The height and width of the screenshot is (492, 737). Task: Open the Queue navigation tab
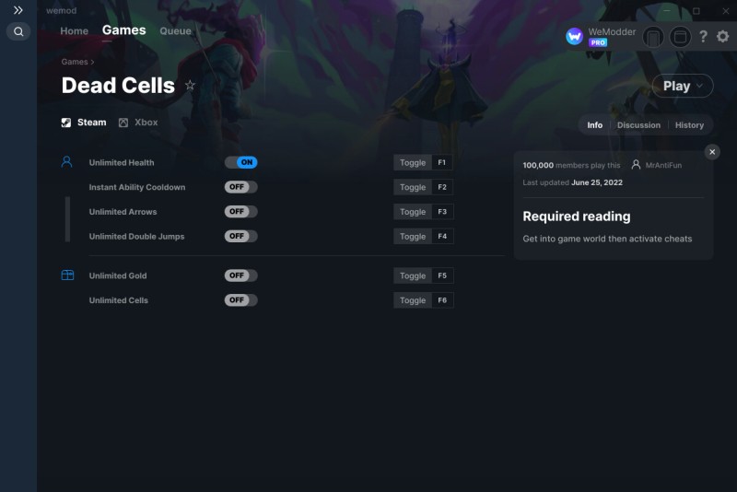point(175,31)
